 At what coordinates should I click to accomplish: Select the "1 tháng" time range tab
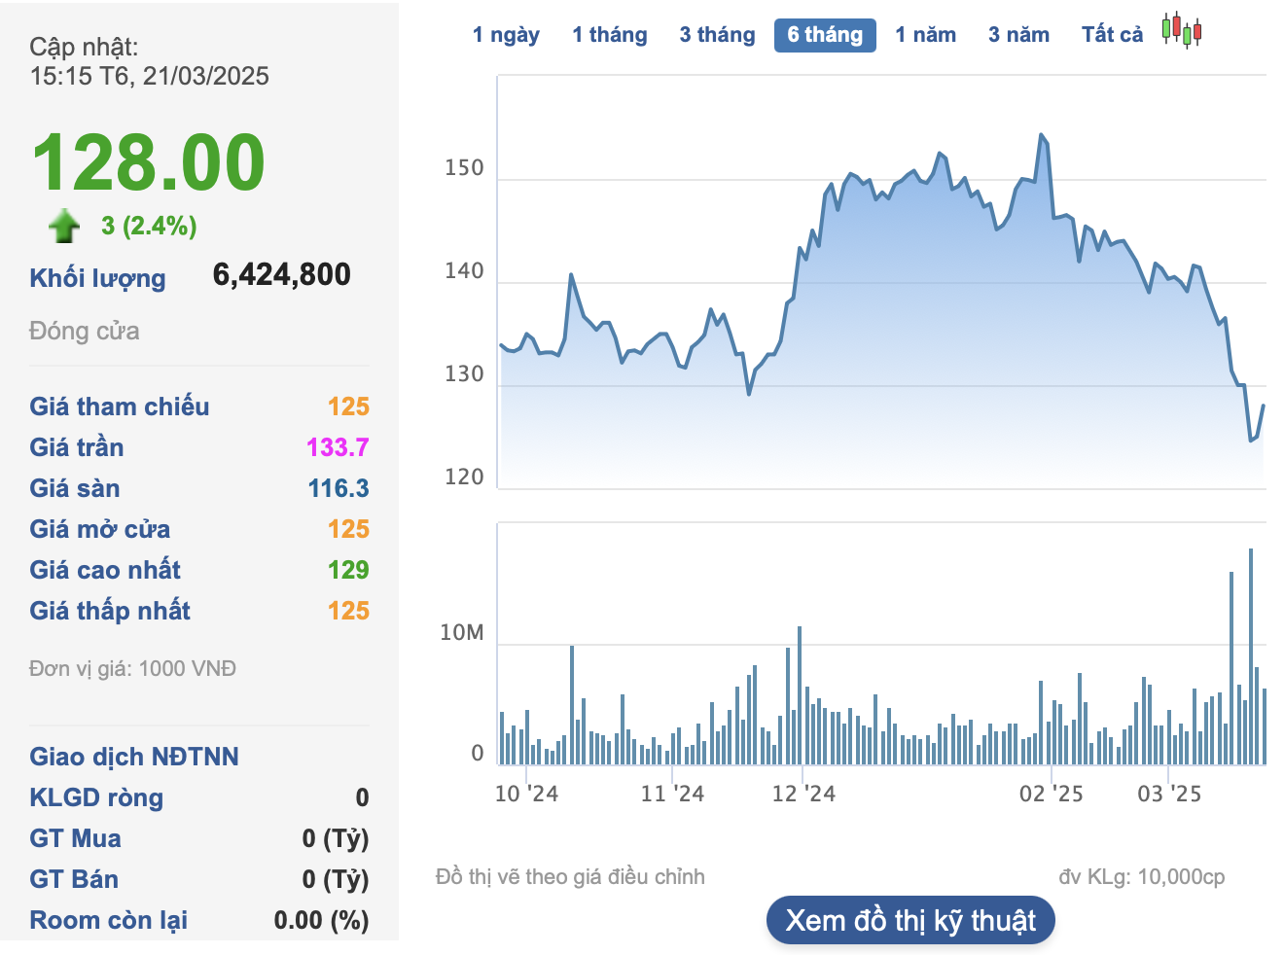pyautogui.click(x=610, y=35)
